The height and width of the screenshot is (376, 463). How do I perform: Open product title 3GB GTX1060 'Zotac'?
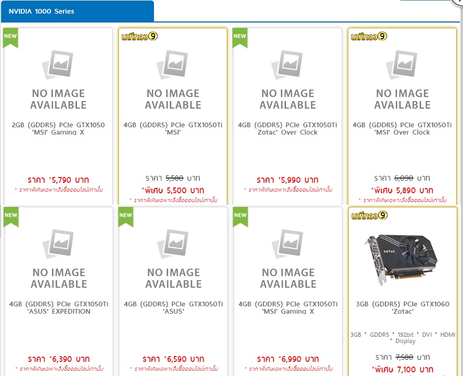point(402,307)
